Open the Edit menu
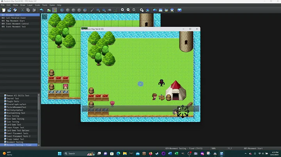This screenshot has height=157, width=281. 9,5
